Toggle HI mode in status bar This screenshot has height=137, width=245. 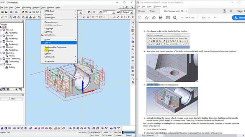120,132
